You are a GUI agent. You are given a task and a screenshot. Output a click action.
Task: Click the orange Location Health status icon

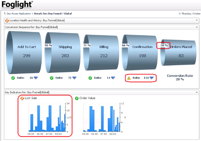pos(7,20)
